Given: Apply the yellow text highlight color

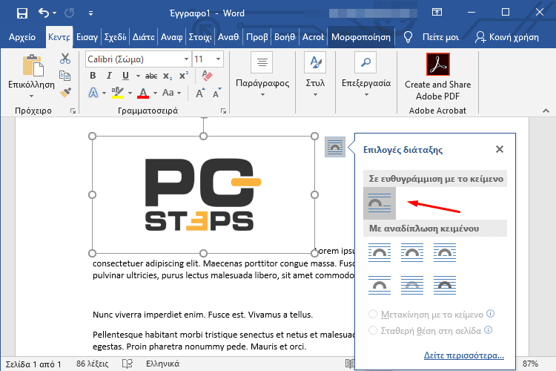Looking at the screenshot, I should tap(118, 93).
